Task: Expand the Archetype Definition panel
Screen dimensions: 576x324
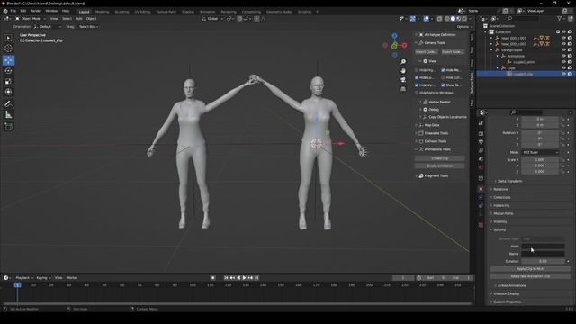Action: pos(439,34)
